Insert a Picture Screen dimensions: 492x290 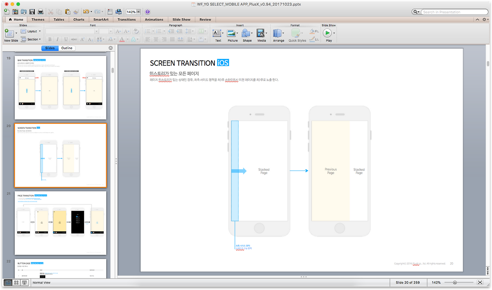pos(233,35)
